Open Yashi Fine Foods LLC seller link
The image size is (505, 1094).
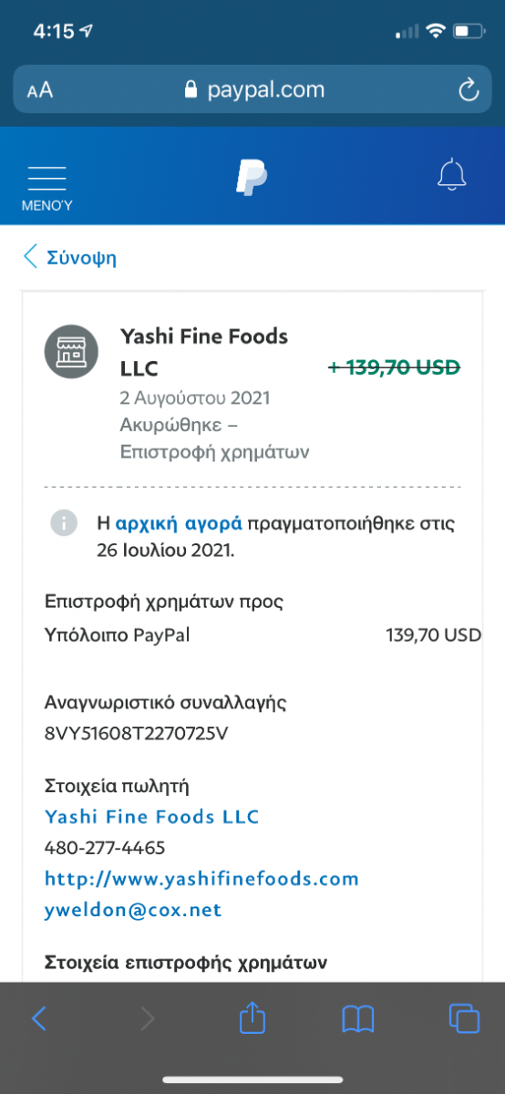152,816
